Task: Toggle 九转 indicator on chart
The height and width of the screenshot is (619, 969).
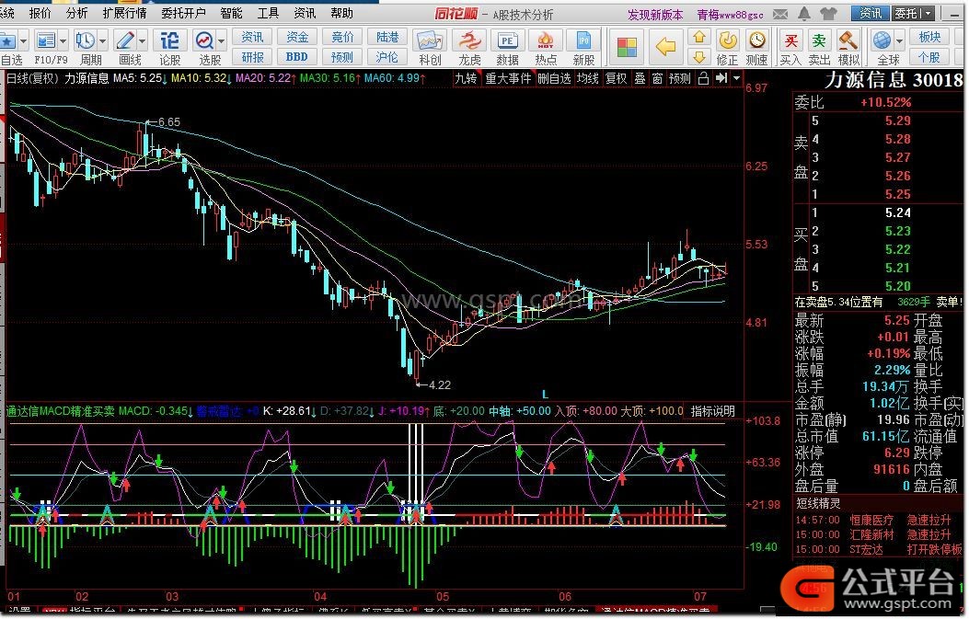Action: pyautogui.click(x=466, y=78)
